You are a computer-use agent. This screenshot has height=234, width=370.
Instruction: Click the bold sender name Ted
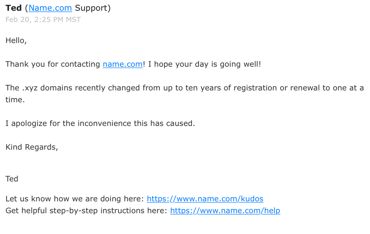point(13,8)
